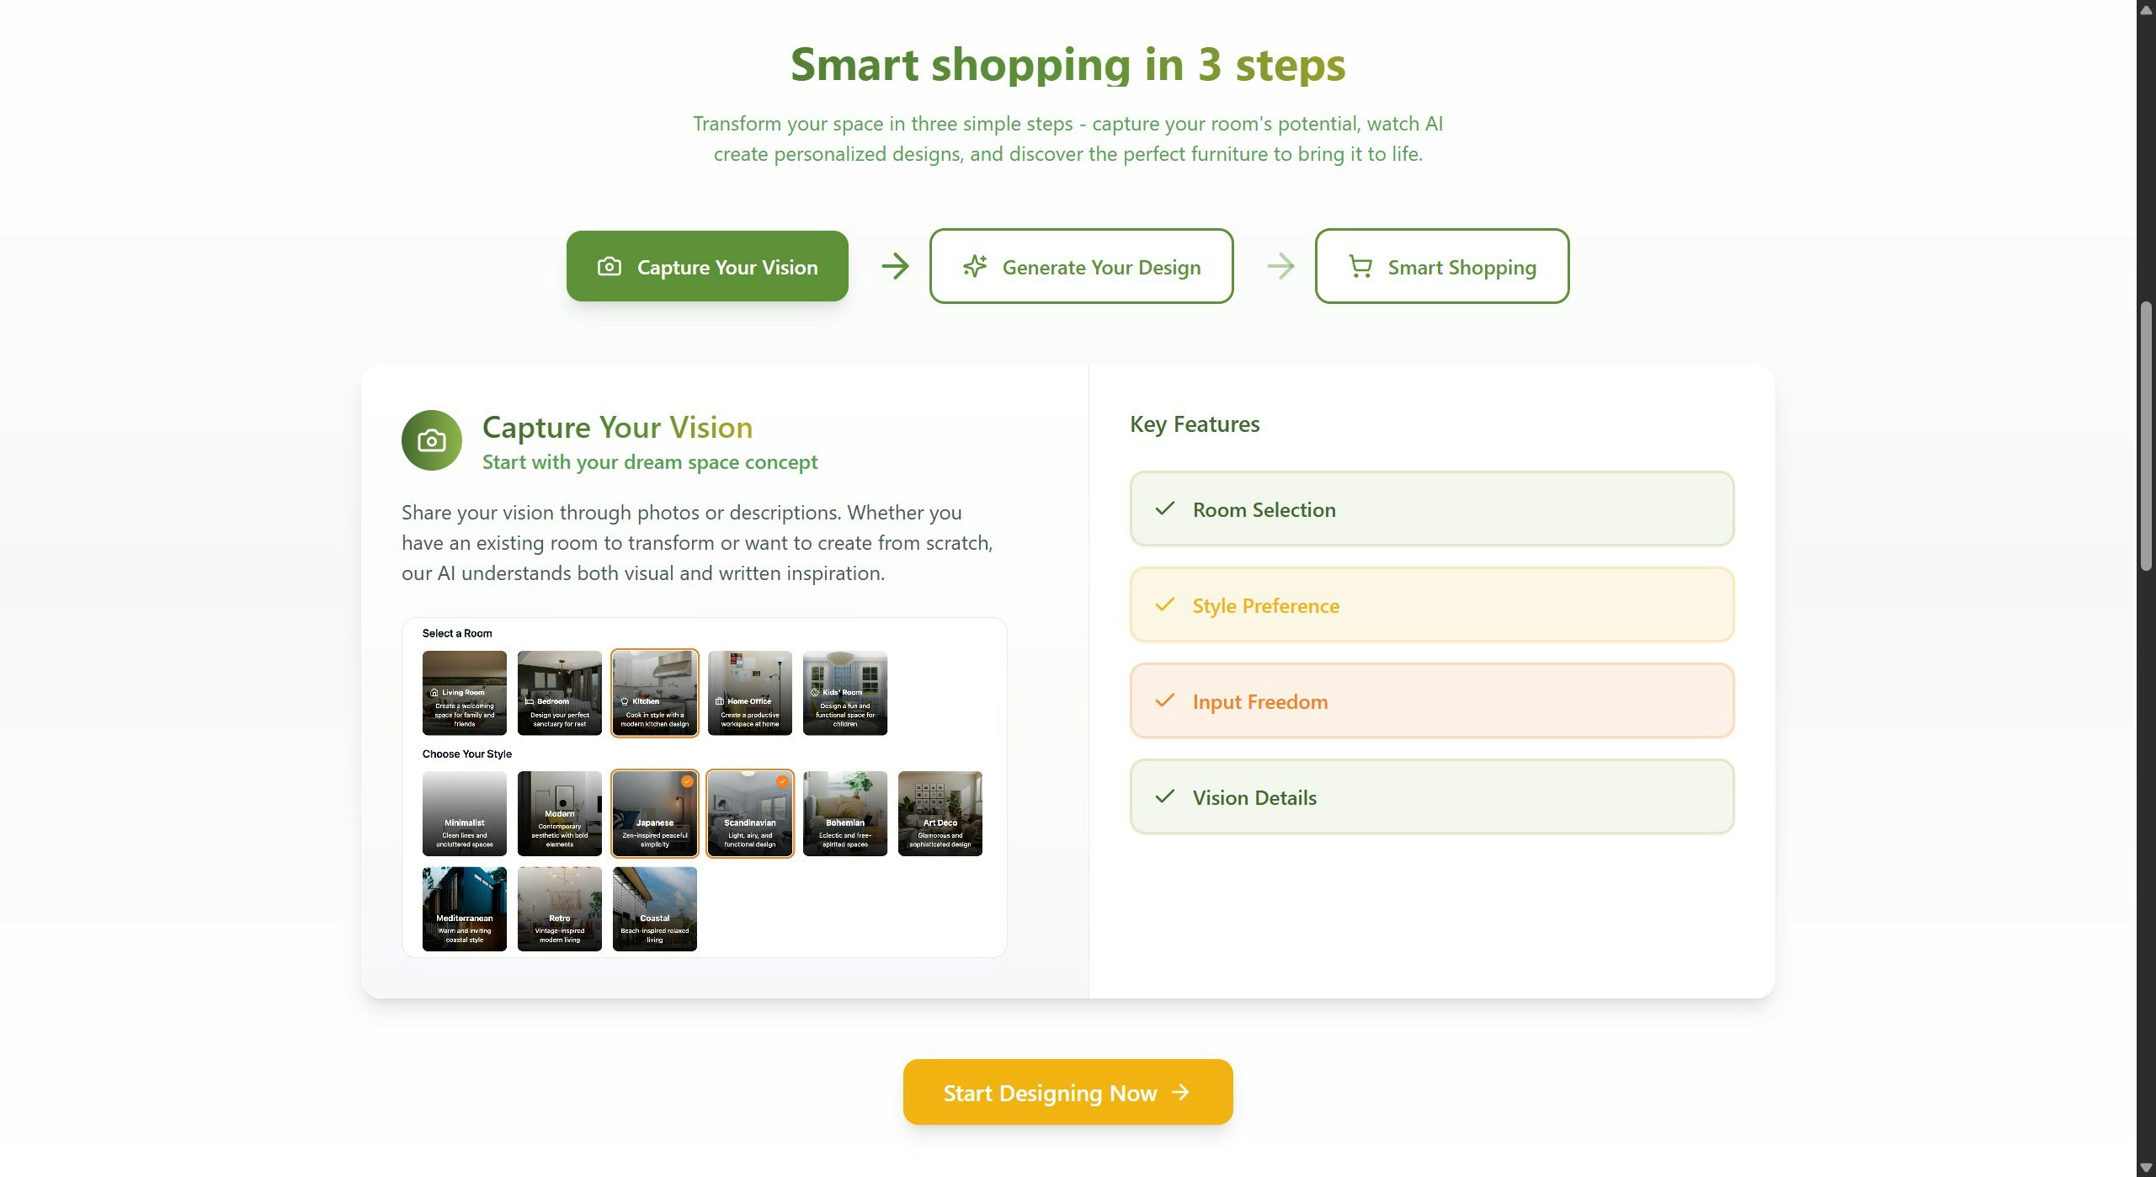This screenshot has height=1177, width=2156.
Task: Click shopping cart icon on Smart Shopping
Action: tap(1360, 266)
